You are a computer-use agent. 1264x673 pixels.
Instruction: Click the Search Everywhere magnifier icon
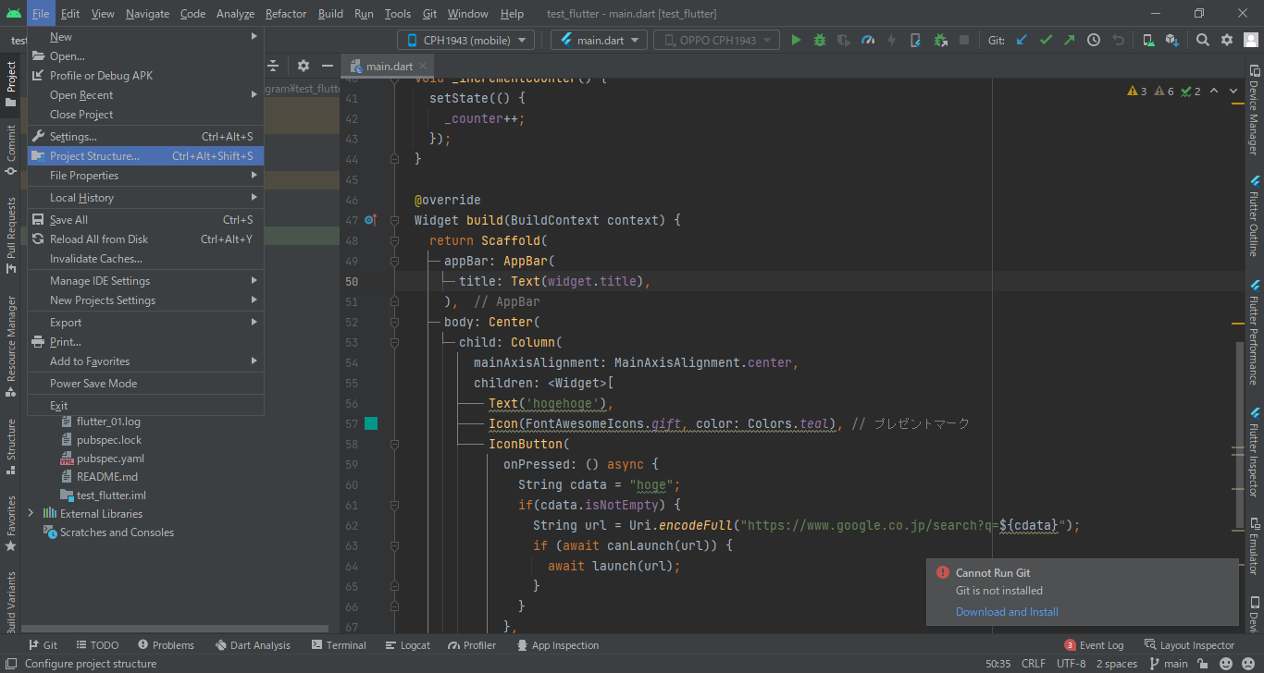(x=1203, y=40)
